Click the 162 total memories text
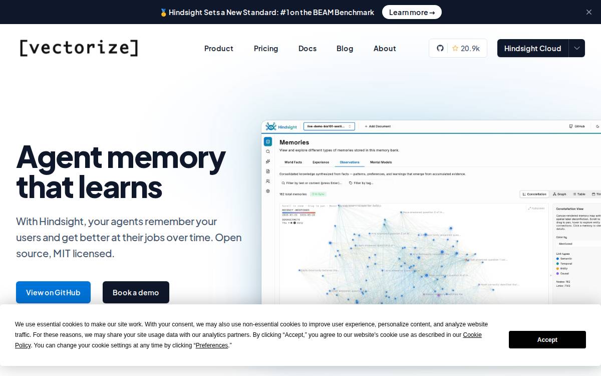 (293, 194)
